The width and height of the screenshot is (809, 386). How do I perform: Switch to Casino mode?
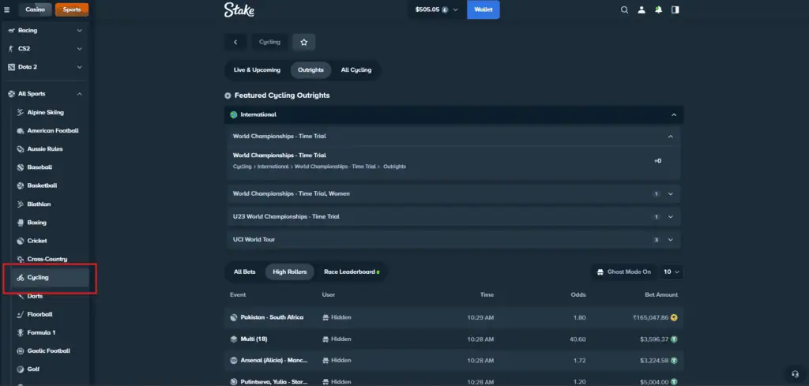coord(35,9)
